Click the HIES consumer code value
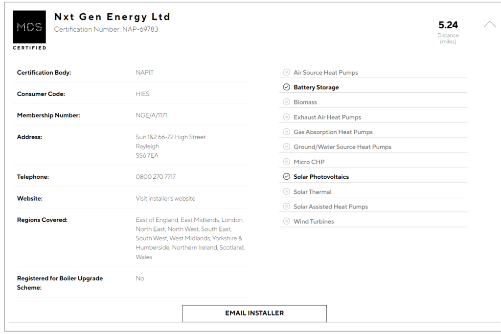This screenshot has width=501, height=334. [142, 94]
